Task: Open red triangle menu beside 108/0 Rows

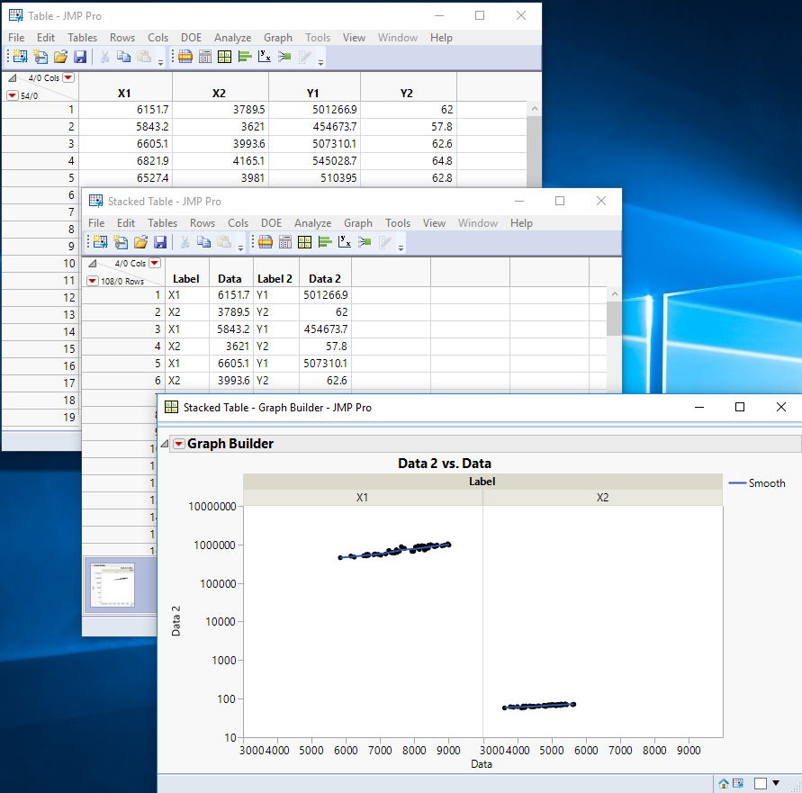Action: [93, 281]
